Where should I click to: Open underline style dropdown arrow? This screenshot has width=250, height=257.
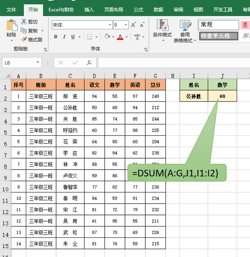[x=80, y=37]
